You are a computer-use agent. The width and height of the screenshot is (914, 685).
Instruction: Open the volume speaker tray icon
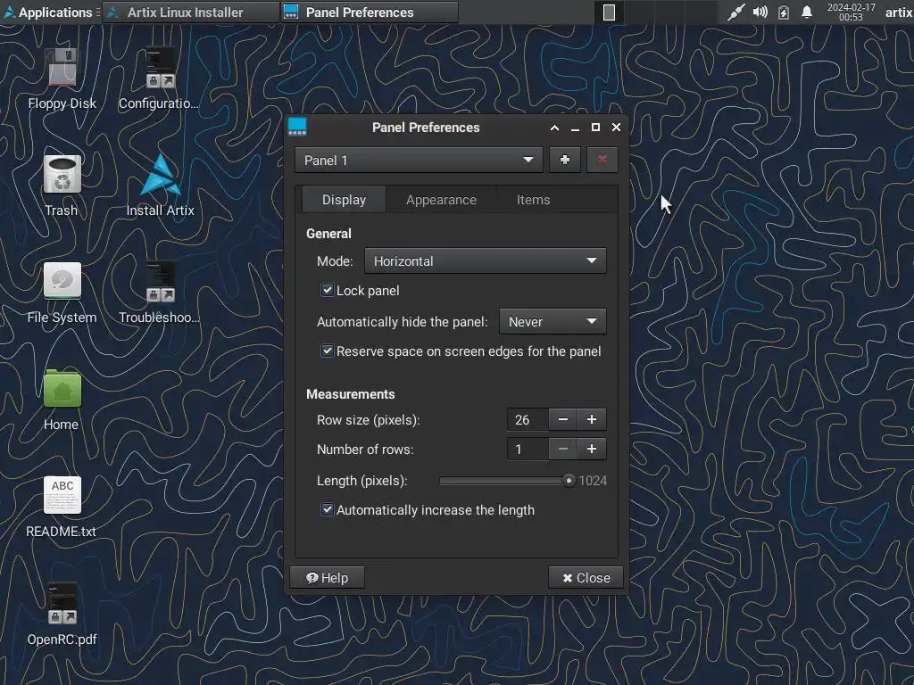click(760, 12)
